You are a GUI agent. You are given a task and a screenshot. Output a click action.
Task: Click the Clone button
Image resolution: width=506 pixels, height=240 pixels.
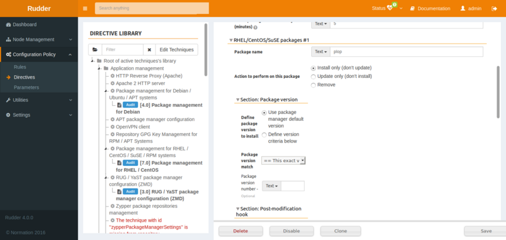[x=340, y=231]
